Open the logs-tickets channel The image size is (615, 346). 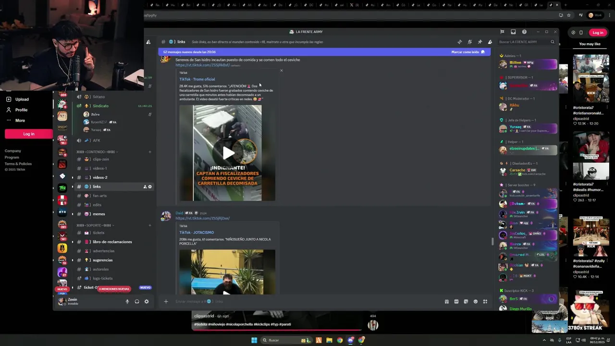(x=114, y=278)
